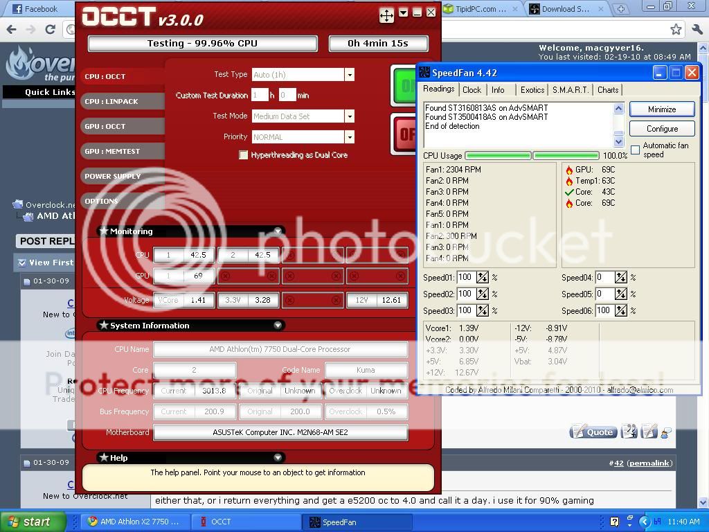Open the OPTIONS tab in OCCT
The width and height of the screenshot is (709, 532).
122,201
